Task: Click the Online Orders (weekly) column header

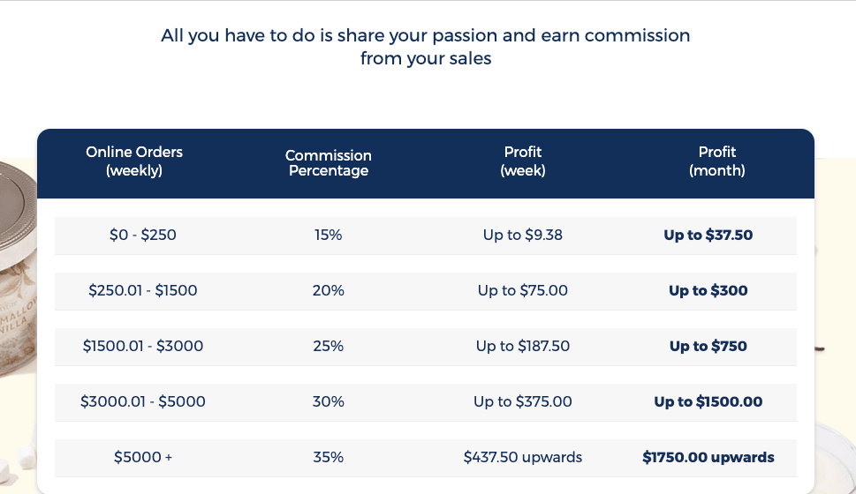Action: click(134, 161)
